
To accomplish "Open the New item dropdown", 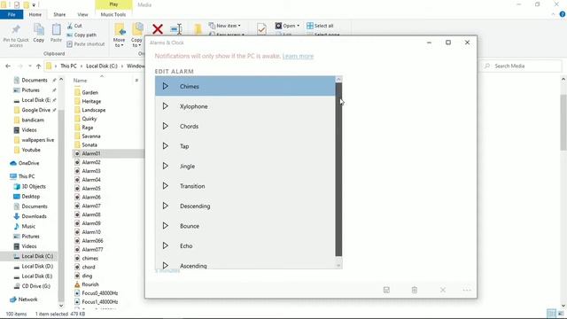I will [x=224, y=26].
